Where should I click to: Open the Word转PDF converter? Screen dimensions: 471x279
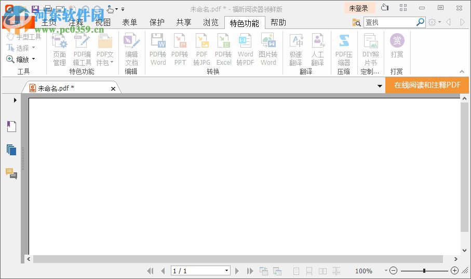pyautogui.click(x=245, y=49)
